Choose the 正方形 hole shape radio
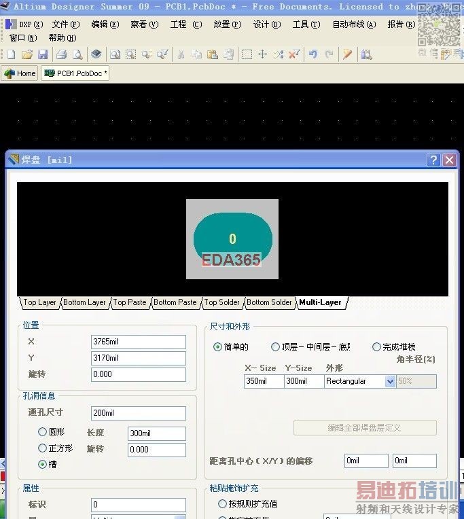 click(42, 448)
